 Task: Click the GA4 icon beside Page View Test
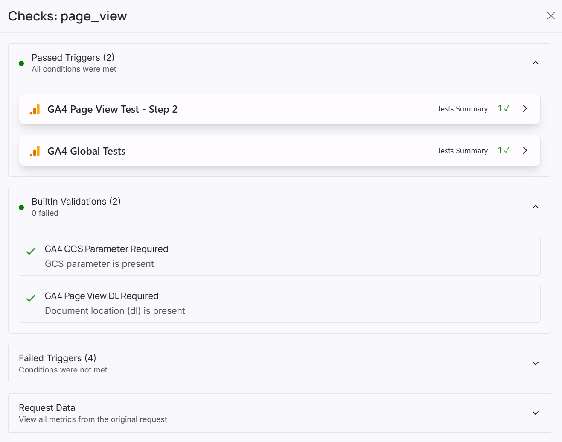pyautogui.click(x=35, y=109)
